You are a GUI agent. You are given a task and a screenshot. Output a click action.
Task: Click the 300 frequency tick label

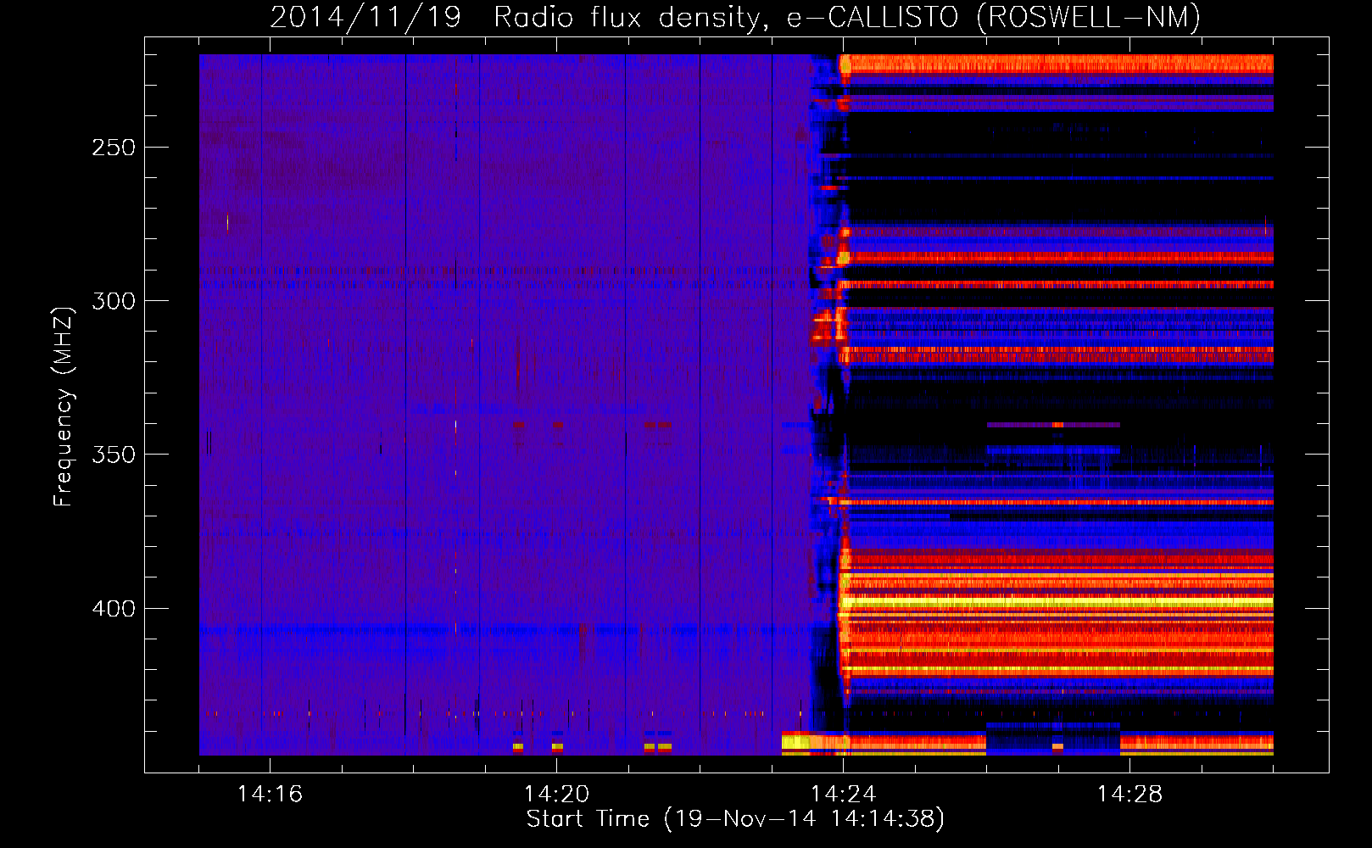(x=114, y=301)
